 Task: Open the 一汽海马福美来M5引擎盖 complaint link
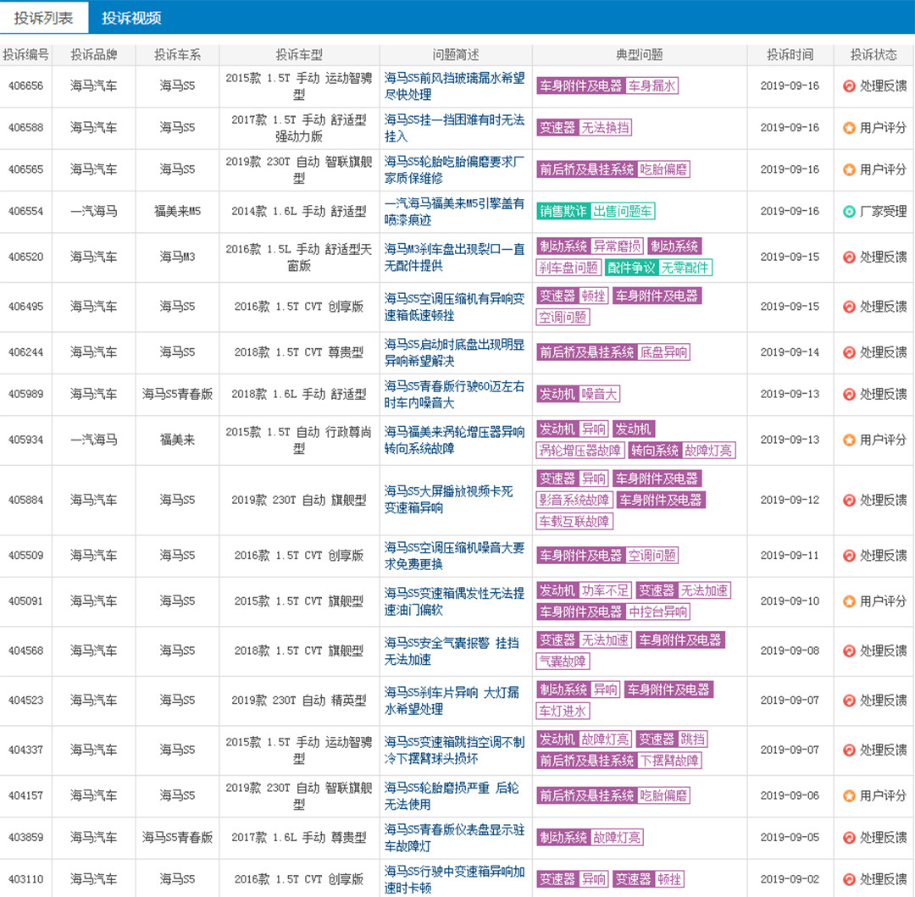point(454,212)
